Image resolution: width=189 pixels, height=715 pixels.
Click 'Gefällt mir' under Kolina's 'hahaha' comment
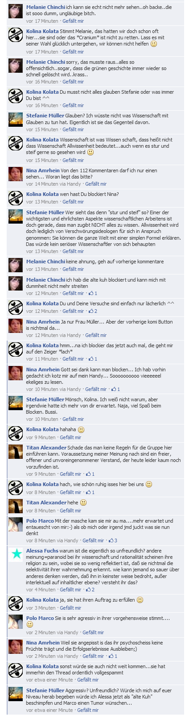[70, 437]
